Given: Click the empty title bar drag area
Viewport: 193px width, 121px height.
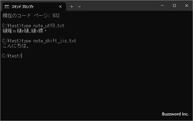Looking at the screenshot, I should [x=119, y=6].
